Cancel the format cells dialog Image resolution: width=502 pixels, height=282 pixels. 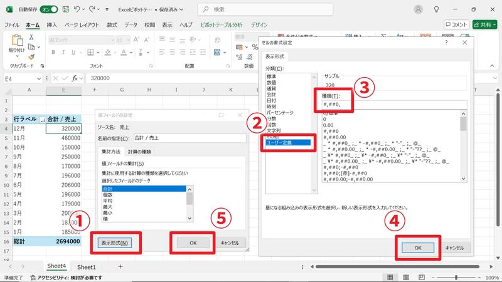click(x=454, y=248)
